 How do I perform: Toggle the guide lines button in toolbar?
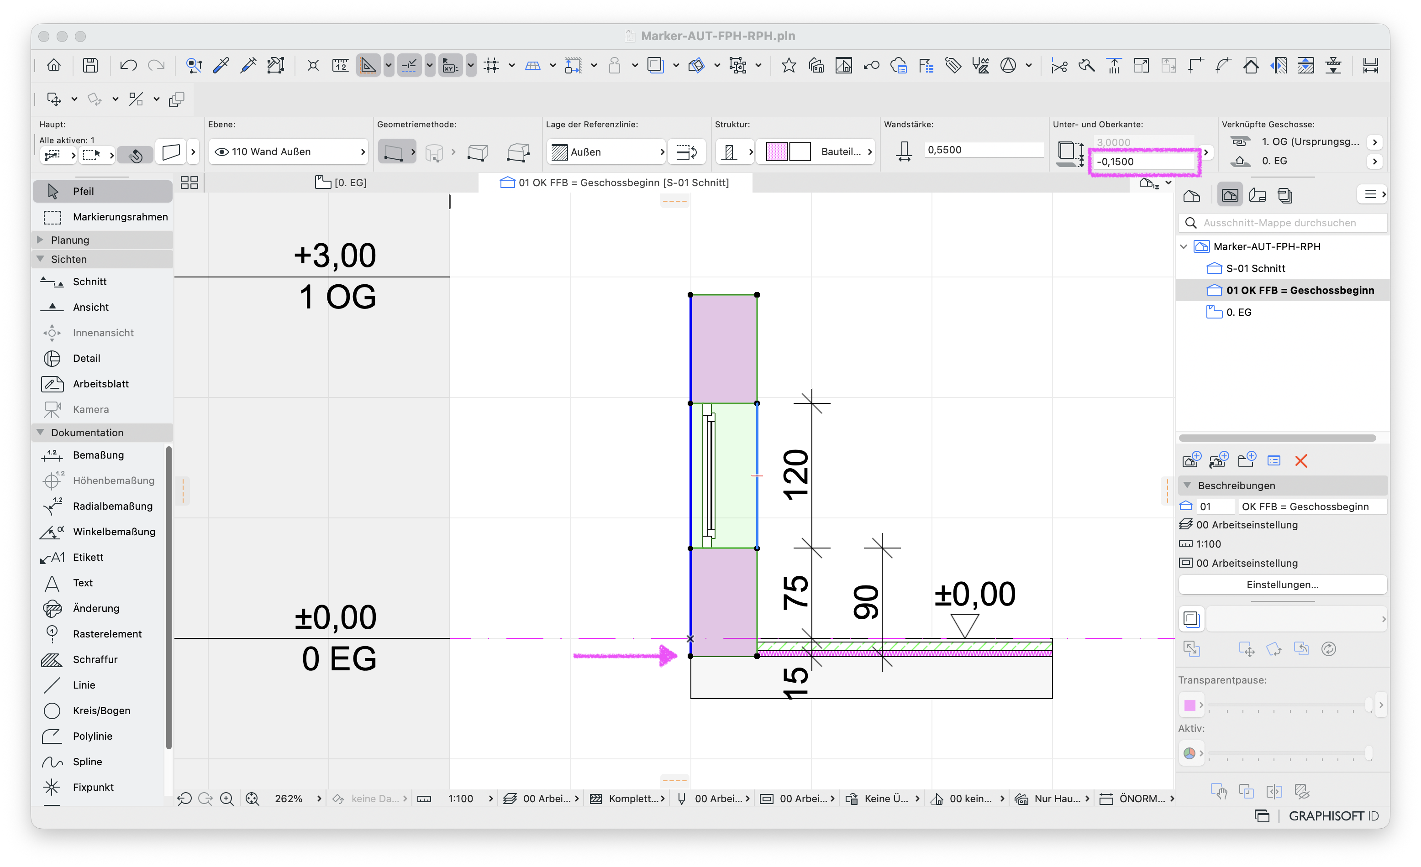coord(368,65)
